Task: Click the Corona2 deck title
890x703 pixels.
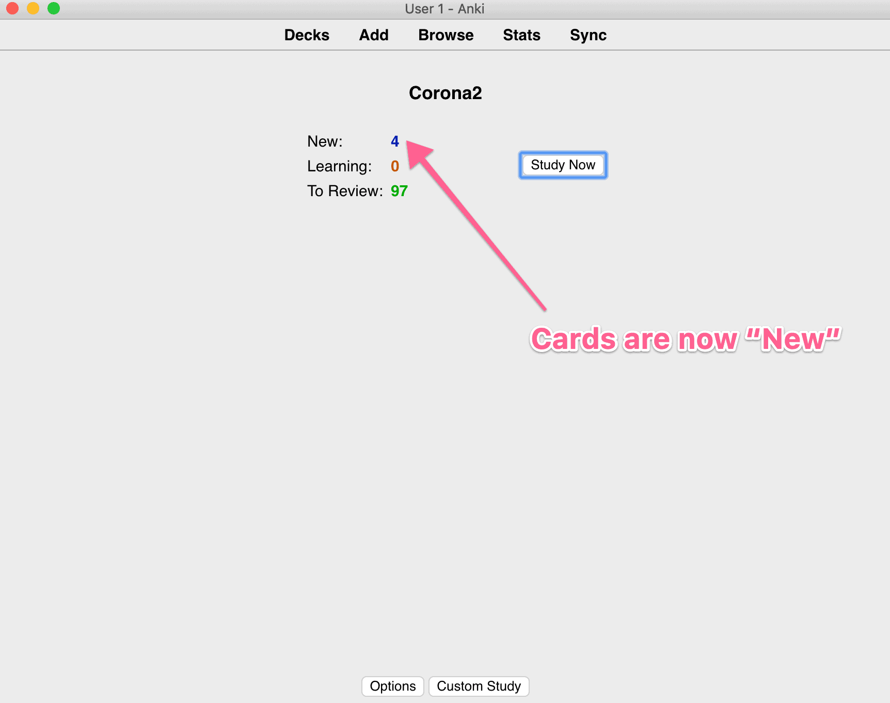Action: [x=445, y=93]
